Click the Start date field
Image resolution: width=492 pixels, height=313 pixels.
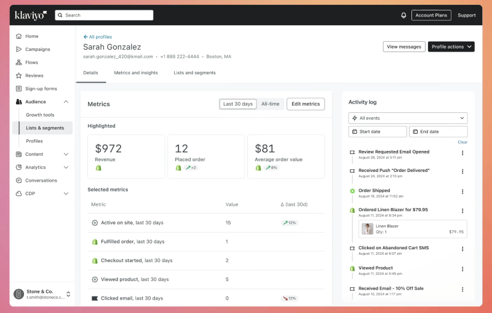[378, 131]
